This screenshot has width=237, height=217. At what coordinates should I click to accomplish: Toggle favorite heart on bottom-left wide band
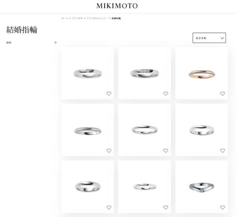[x=109, y=208]
